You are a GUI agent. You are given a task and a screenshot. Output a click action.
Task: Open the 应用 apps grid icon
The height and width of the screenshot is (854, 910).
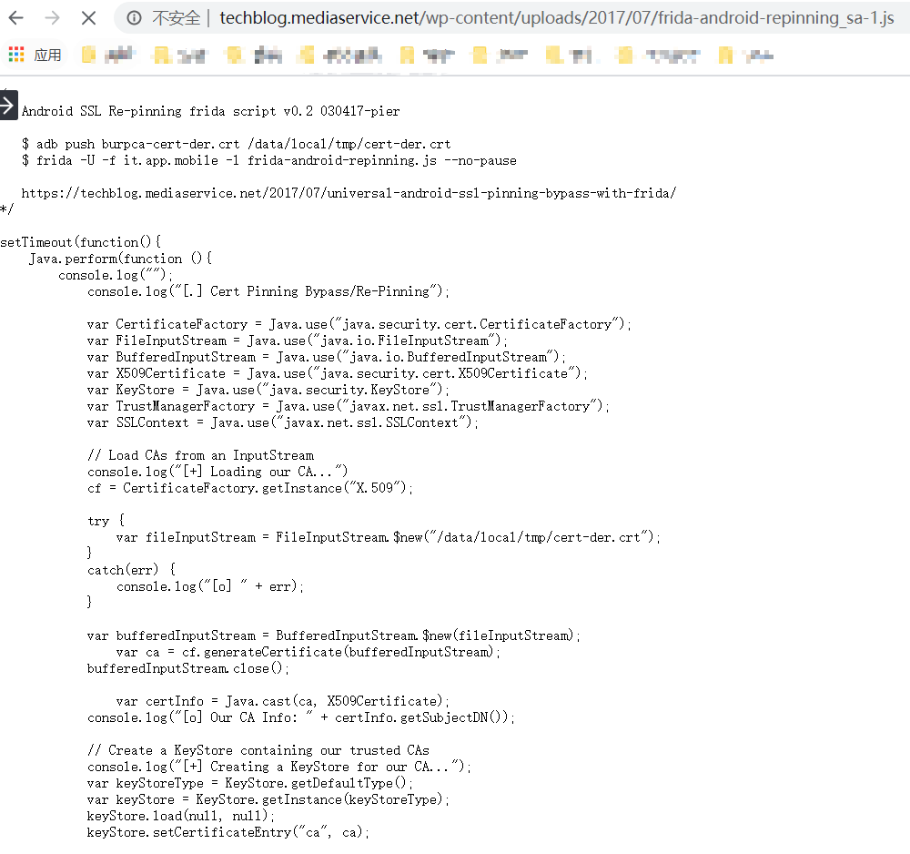coord(16,55)
